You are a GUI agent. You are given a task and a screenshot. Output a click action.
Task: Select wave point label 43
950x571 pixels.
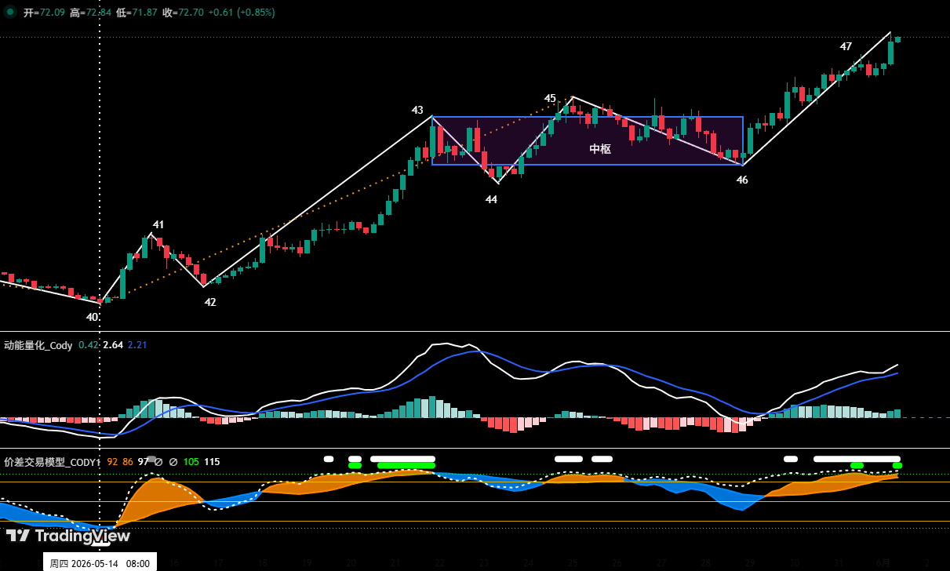click(x=417, y=110)
